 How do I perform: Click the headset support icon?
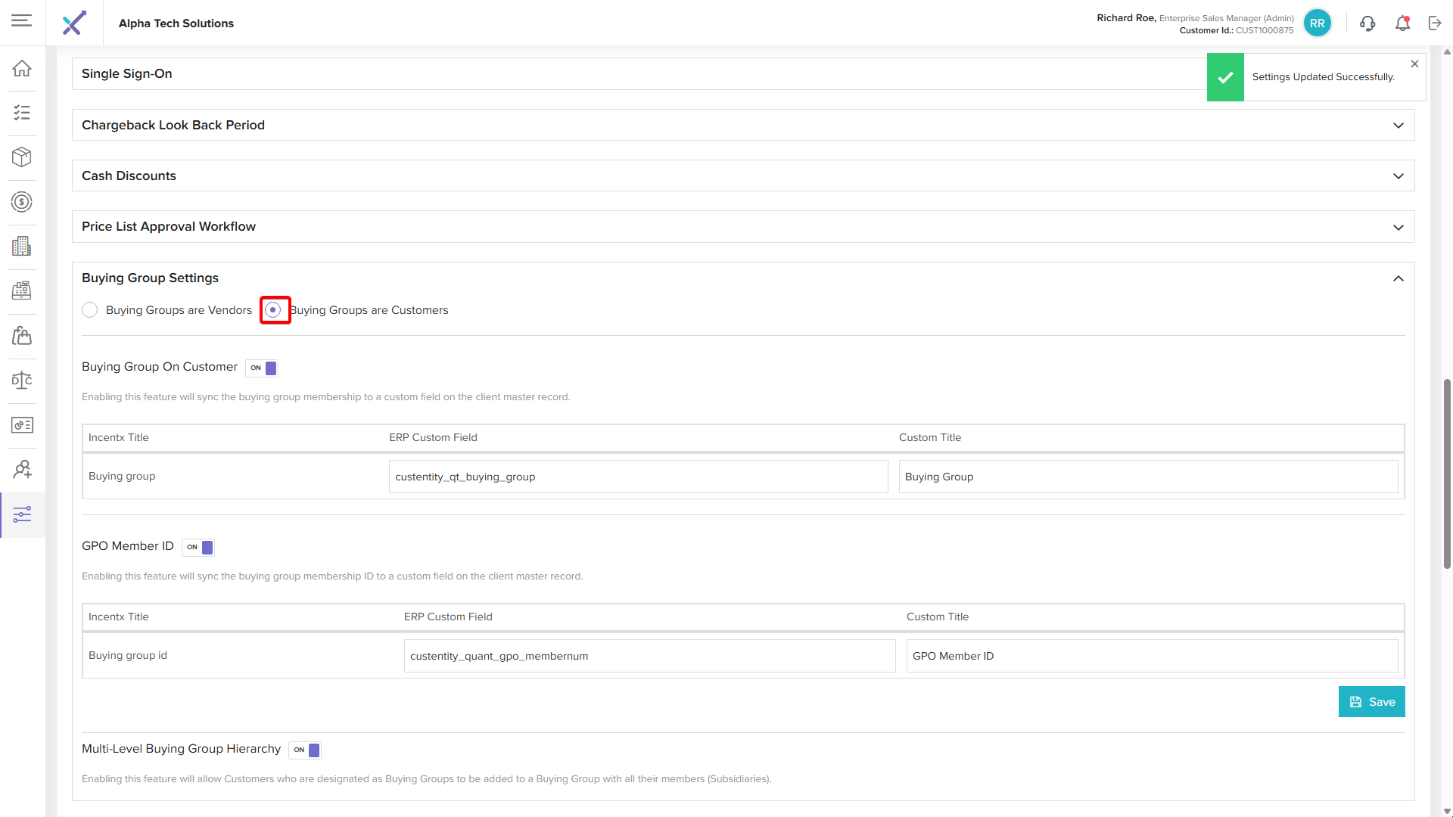(x=1367, y=23)
